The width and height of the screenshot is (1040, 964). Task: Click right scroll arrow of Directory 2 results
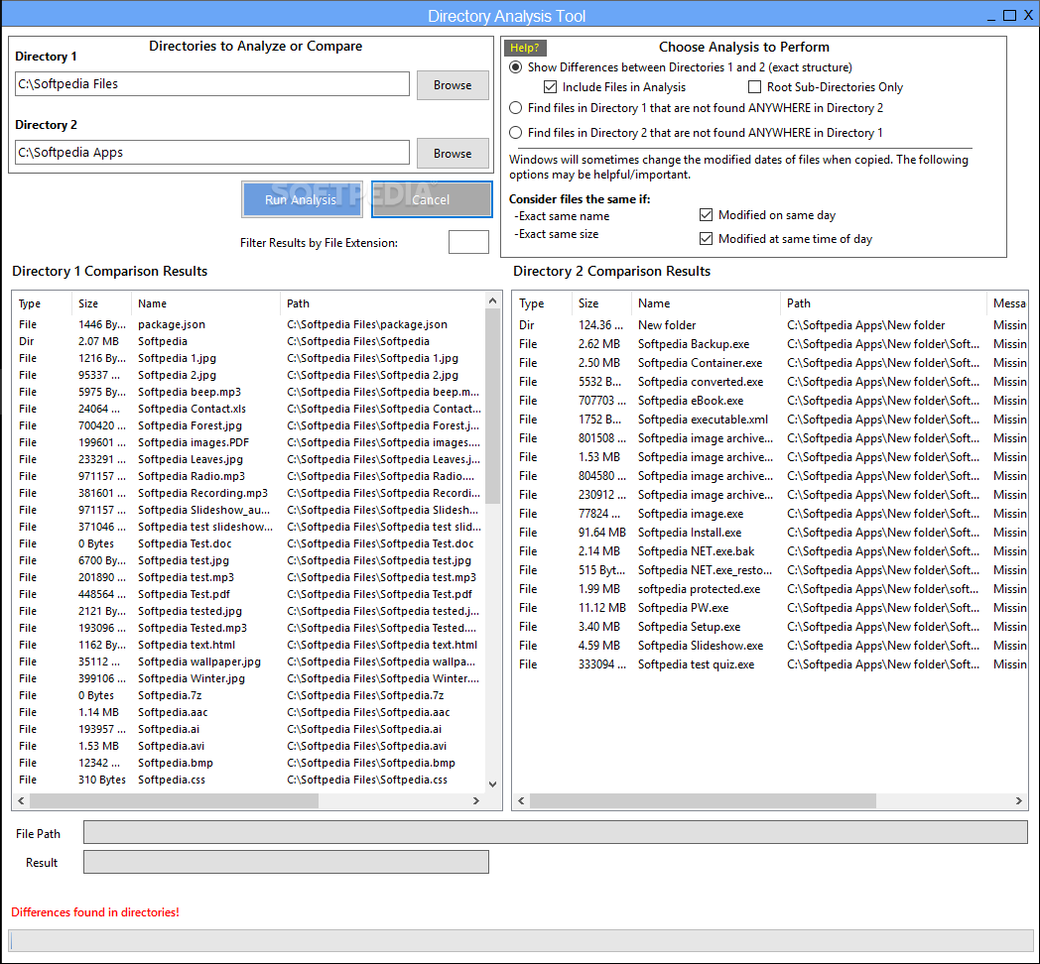[x=1019, y=801]
